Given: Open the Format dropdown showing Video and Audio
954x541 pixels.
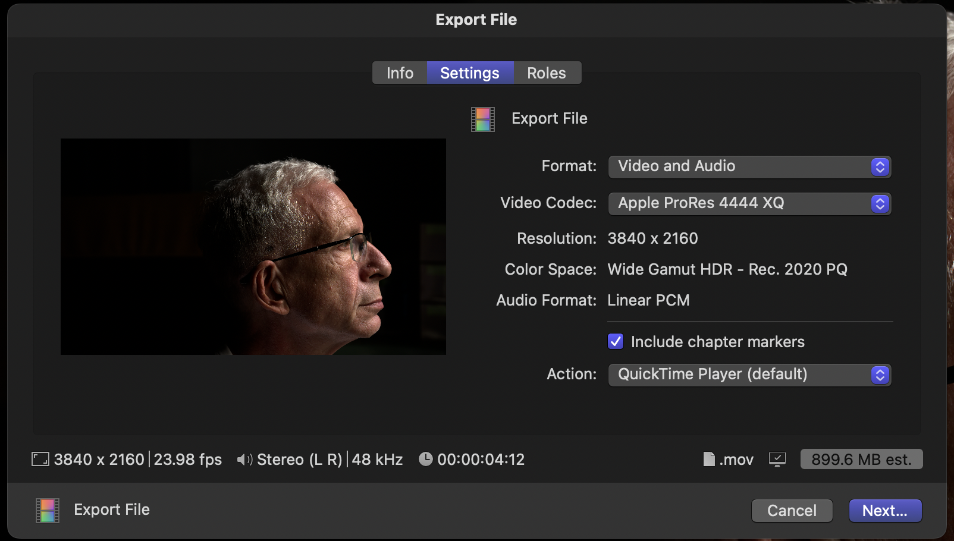Looking at the screenshot, I should tap(749, 166).
